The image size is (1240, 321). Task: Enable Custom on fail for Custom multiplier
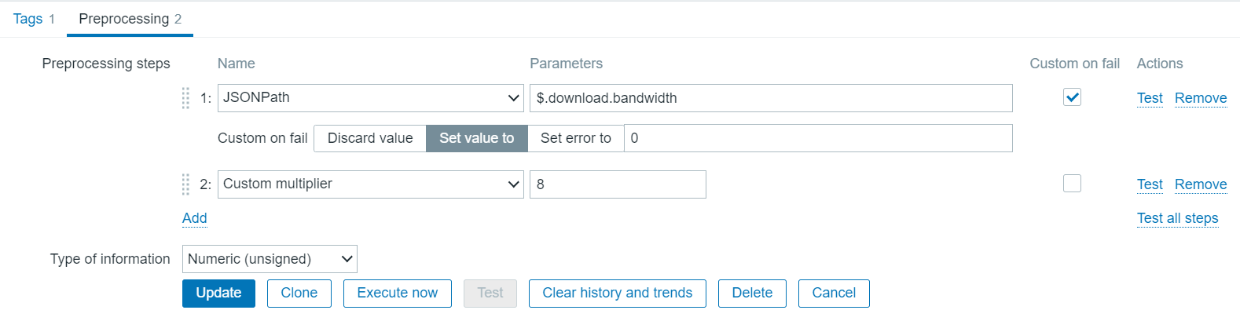coord(1072,184)
